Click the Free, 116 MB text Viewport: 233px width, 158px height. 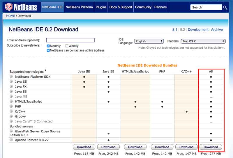point(84,154)
